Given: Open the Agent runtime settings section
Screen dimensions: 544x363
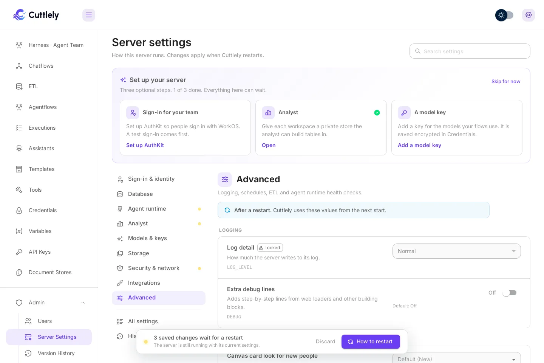Looking at the screenshot, I should pos(159,209).
